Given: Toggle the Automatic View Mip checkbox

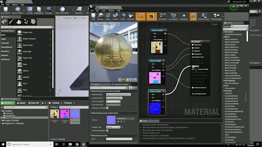Looking at the screenshot, I should 107,108.
